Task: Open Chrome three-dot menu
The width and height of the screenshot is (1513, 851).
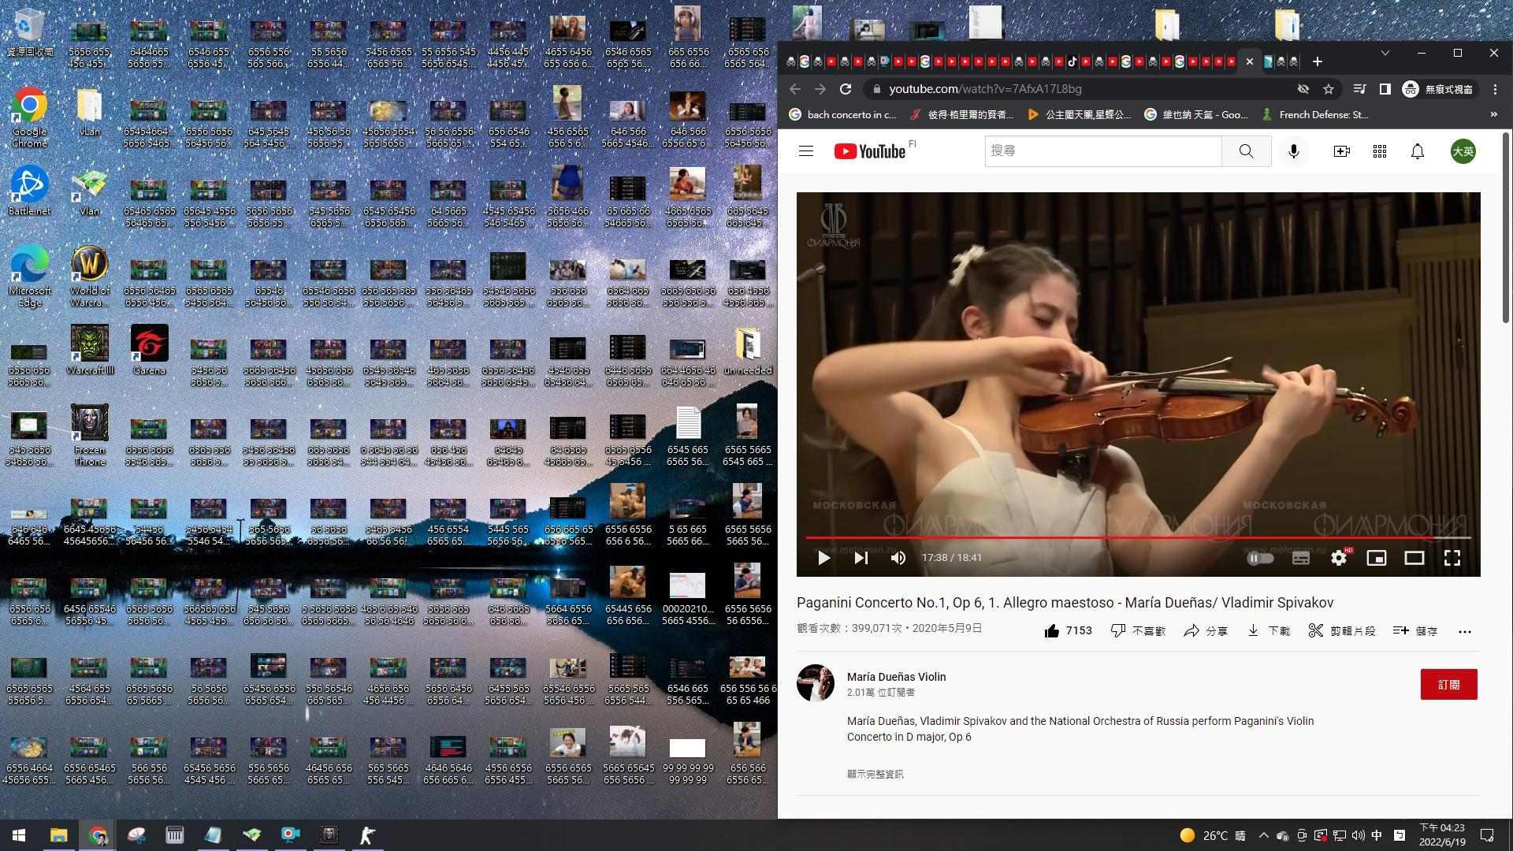Action: [x=1495, y=89]
